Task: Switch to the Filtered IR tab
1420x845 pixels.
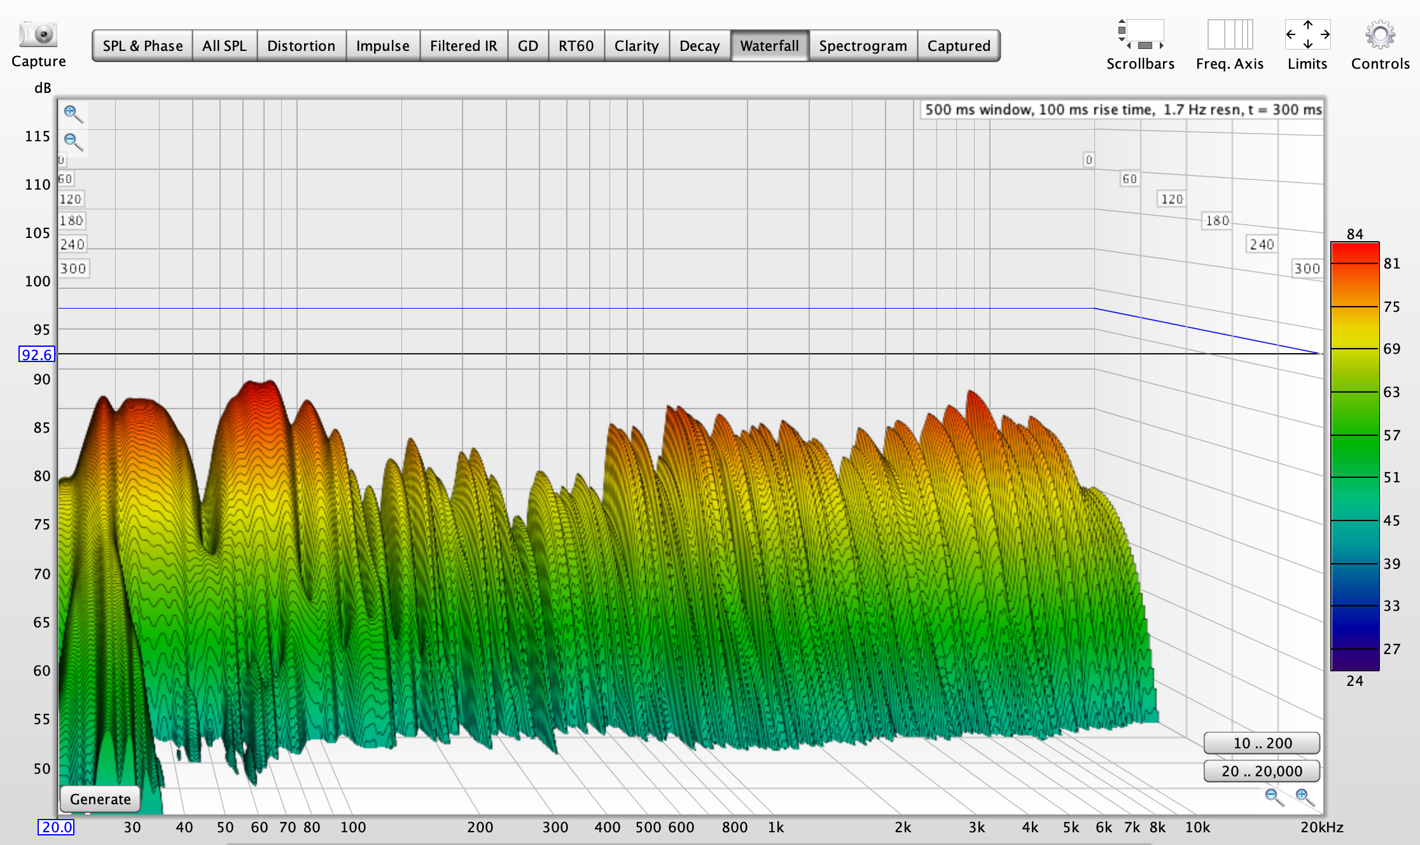Action: click(464, 46)
